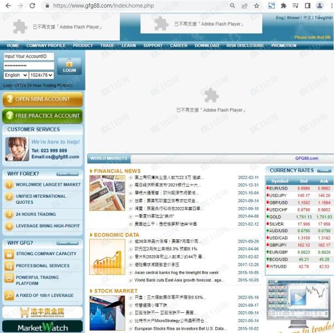
Task: Click the number 4 icon beside Leverage Bring High-Profit
Action: (9, 226)
